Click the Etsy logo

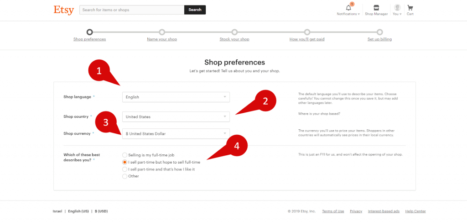(63, 10)
